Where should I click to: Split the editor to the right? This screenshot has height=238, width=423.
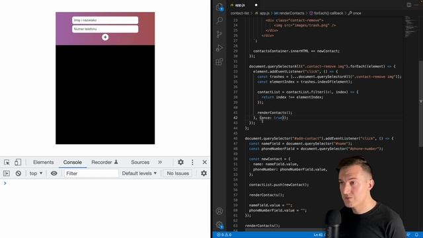pos(409,5)
